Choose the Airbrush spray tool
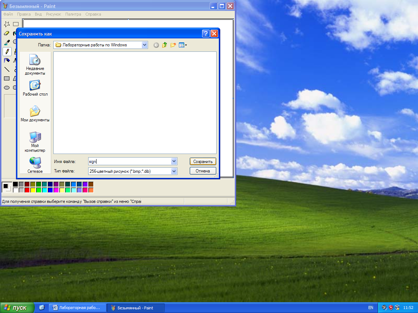418x313 pixels. point(7,60)
